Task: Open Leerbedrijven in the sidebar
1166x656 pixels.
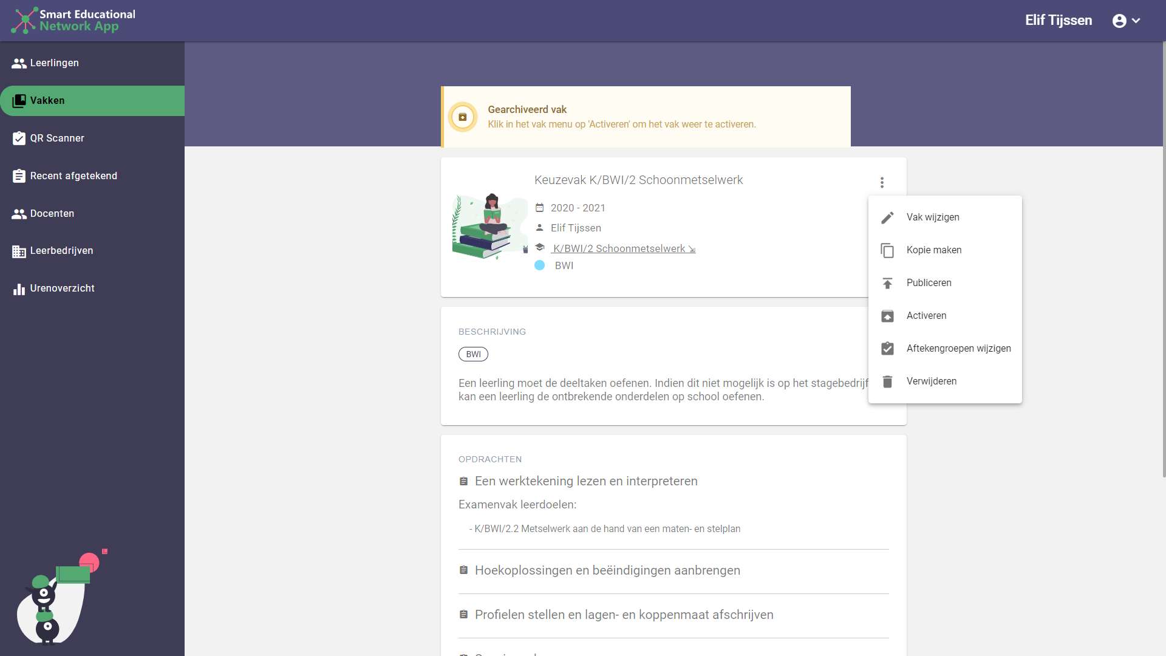Action: 92,251
